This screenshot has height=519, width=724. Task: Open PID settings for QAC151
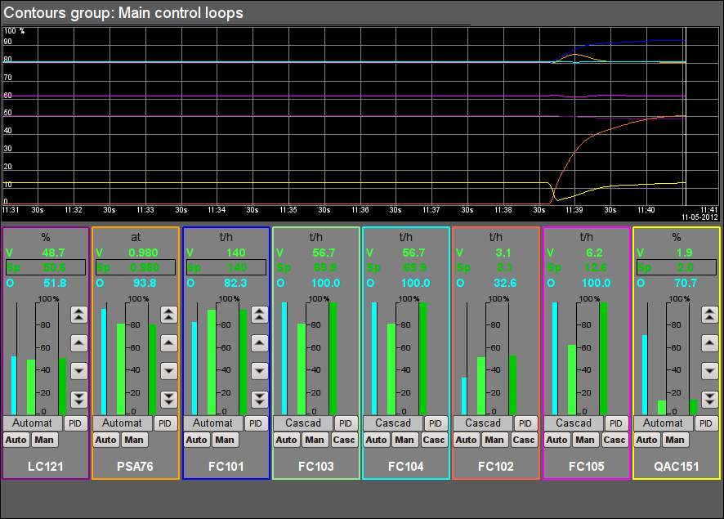tap(707, 423)
